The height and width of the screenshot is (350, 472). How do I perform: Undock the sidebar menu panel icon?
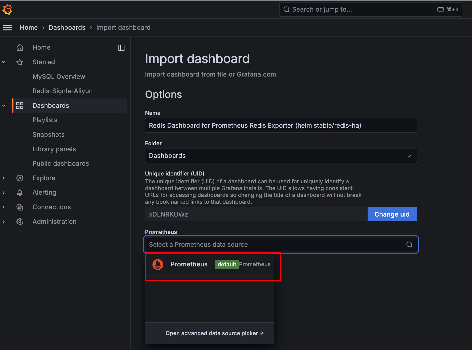tap(121, 48)
